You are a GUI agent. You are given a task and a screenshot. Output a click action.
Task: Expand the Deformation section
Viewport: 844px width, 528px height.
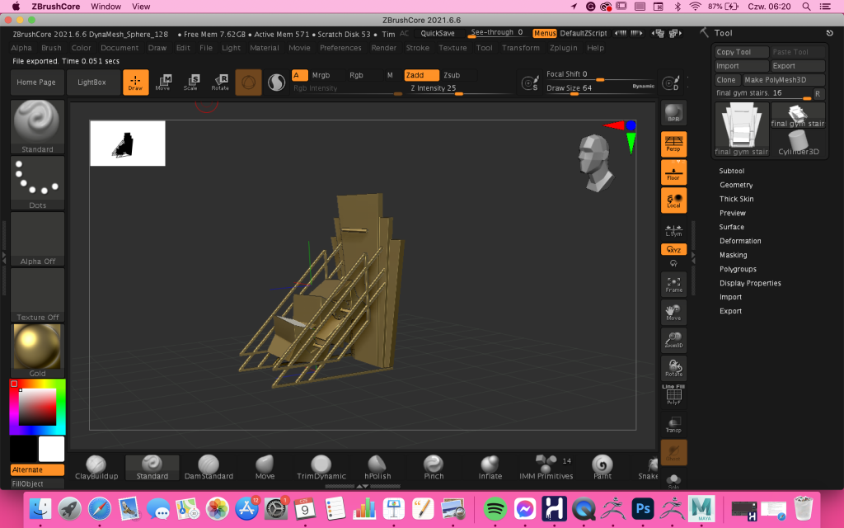740,241
